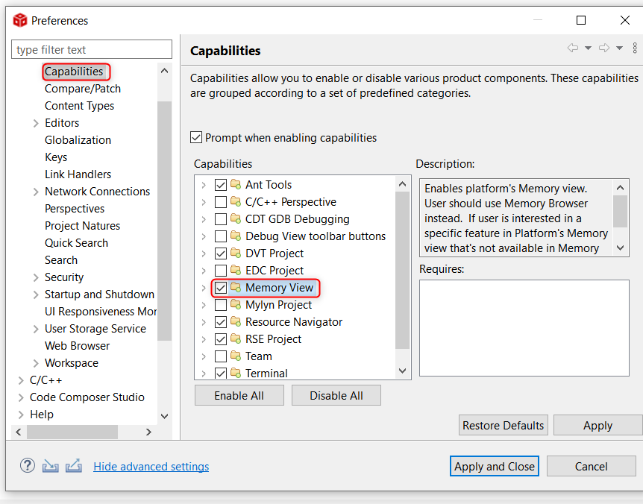Click the Ant Tools category folder icon
The width and height of the screenshot is (643, 504).
236,185
